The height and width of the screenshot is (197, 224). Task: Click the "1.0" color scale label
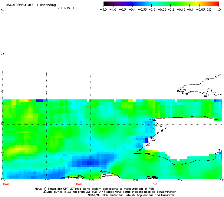tap(219, 10)
